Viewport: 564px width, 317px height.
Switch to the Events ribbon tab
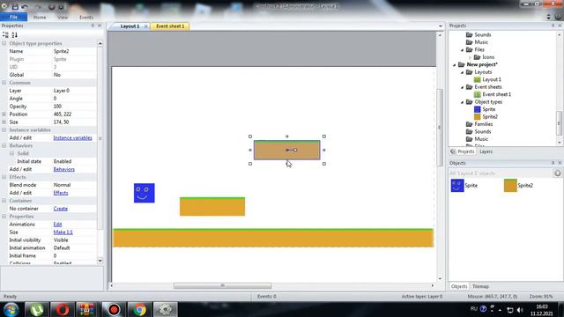pyautogui.click(x=86, y=17)
